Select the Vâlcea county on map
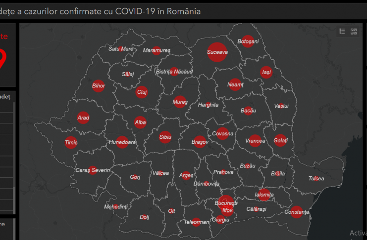 160,173
